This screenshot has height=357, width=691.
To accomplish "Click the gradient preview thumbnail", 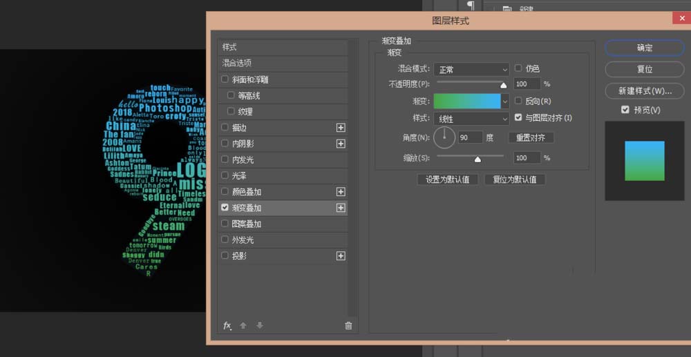I will (x=644, y=161).
